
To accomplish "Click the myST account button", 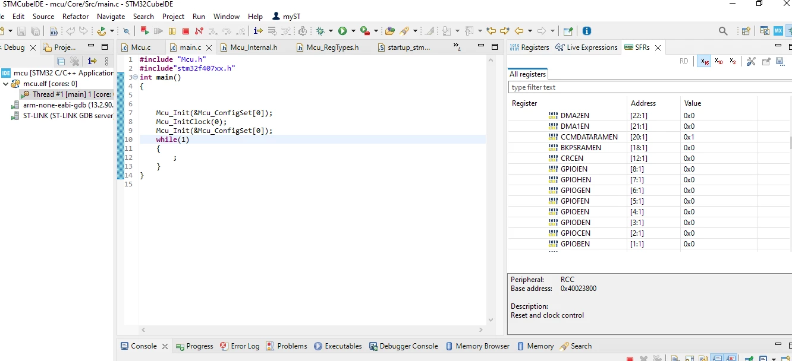I will click(287, 17).
